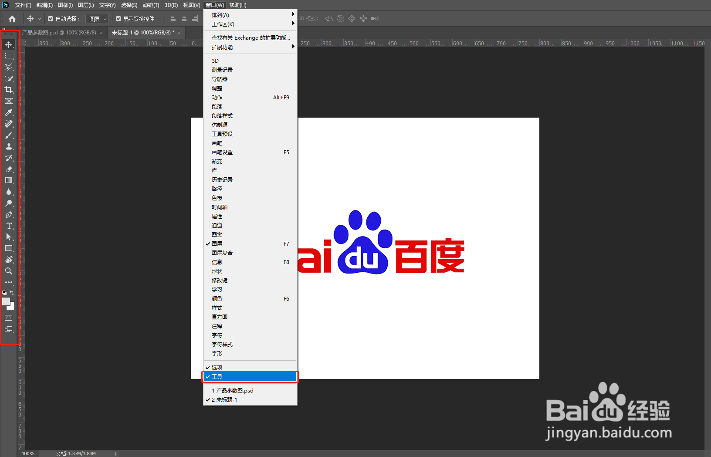The image size is (711, 457).
Task: Select the Spot Healing Brush tool
Action: tap(9, 124)
